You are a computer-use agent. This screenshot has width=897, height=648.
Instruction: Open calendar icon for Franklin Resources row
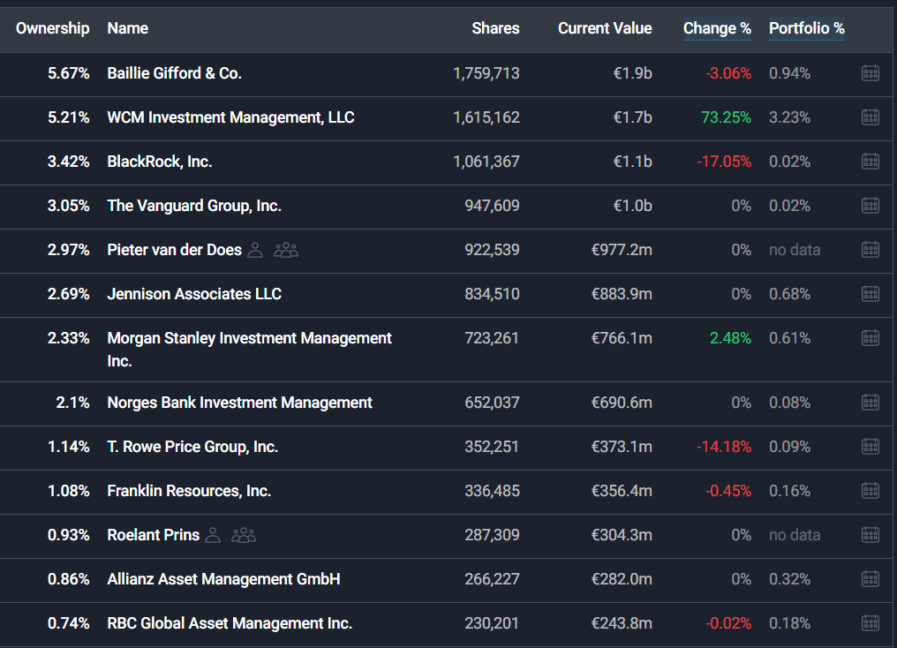(871, 490)
